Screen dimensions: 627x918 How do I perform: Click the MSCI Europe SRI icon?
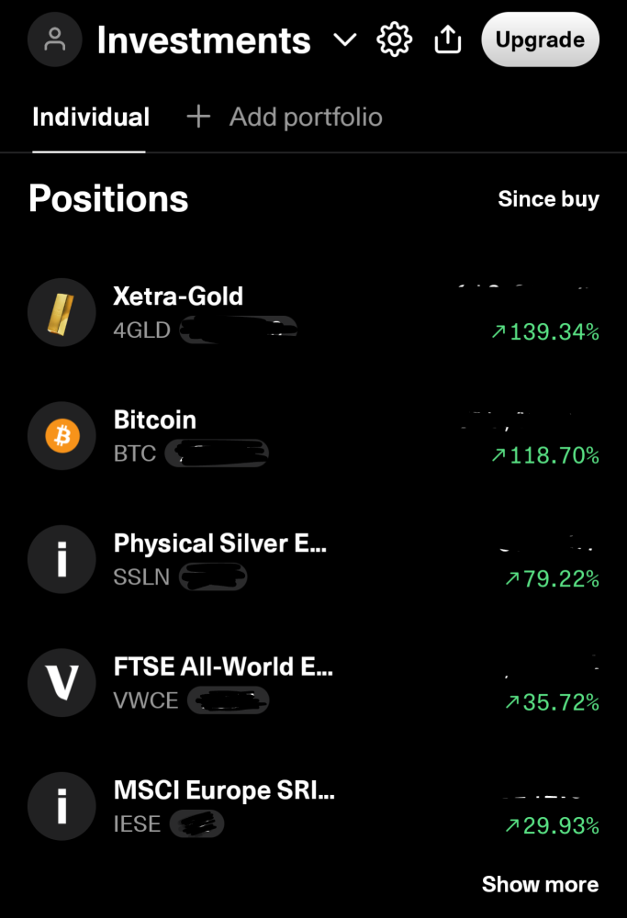(x=62, y=807)
